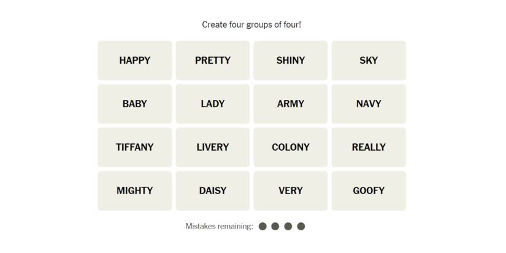Click the "Create four groups of four!" heading
This screenshot has width=506, height=253.
click(251, 25)
